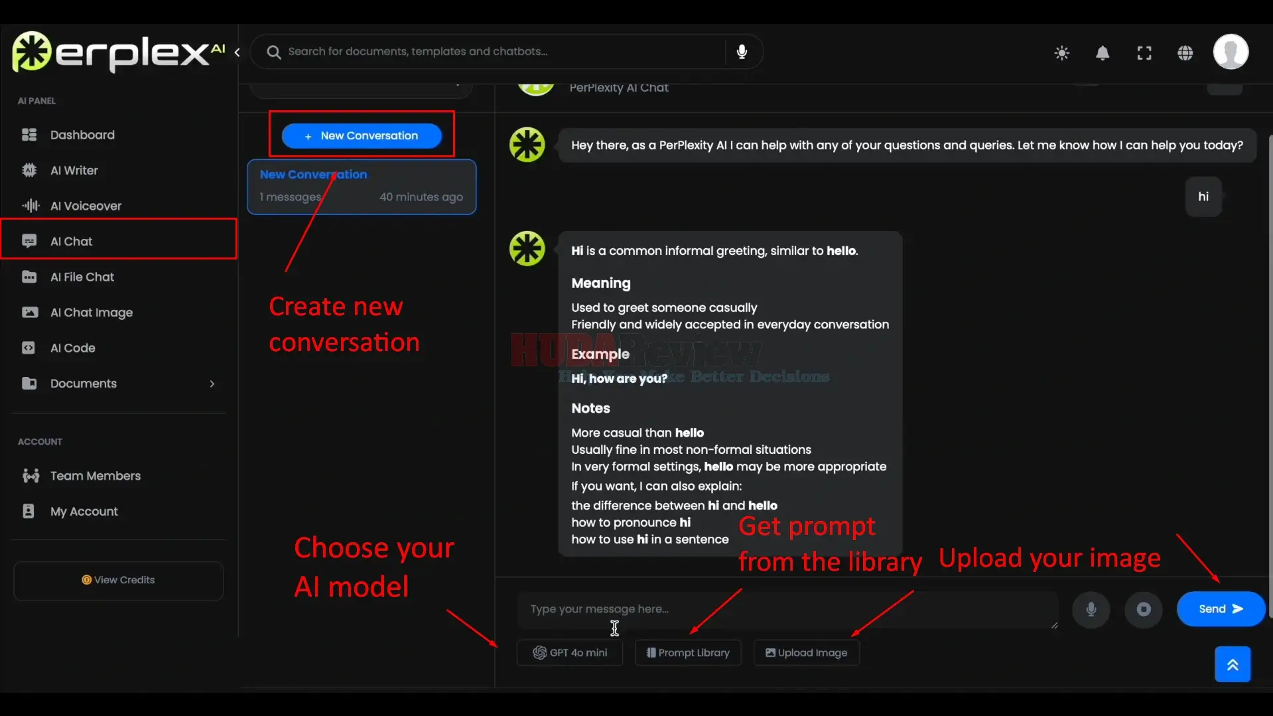The width and height of the screenshot is (1273, 716).
Task: Click the stop recording button
Action: coord(1144,609)
